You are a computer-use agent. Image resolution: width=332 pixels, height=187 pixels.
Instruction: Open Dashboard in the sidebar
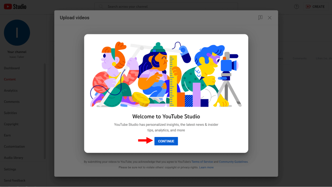pyautogui.click(x=12, y=68)
